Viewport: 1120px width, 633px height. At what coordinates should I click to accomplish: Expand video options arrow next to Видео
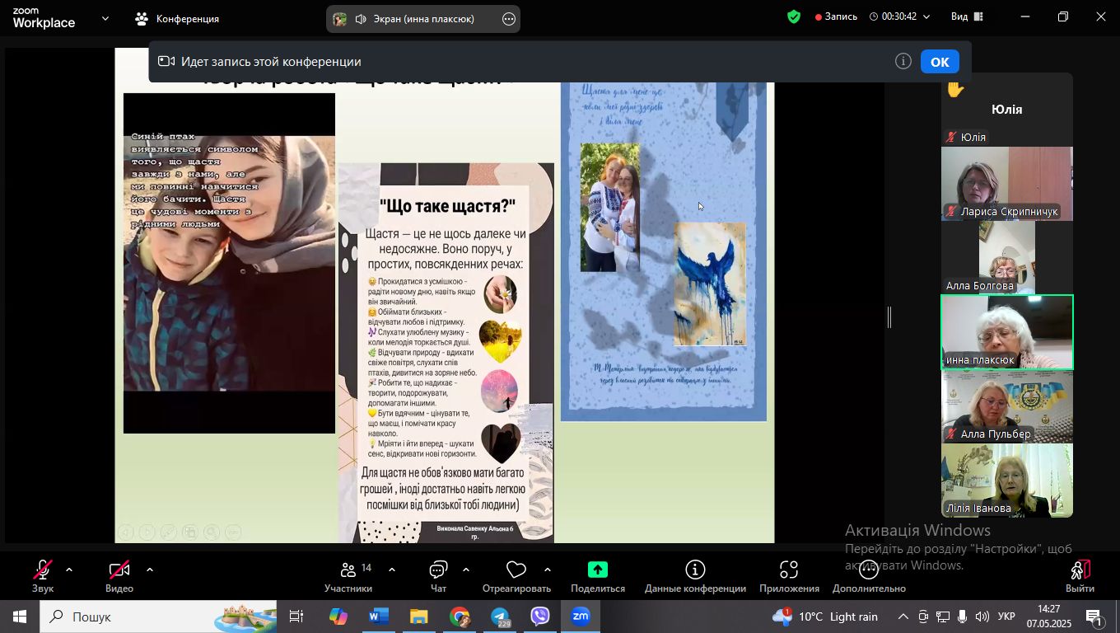(x=150, y=570)
